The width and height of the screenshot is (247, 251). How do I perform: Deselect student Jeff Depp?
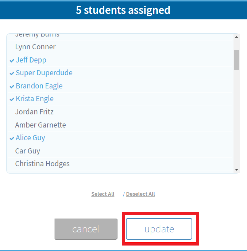pyautogui.click(x=31, y=60)
